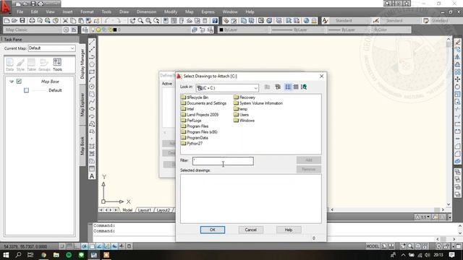Viewport: 463px width, 260px height.
Task: Click the Create/Edit Aliases icon in the dialog
Action: [278, 87]
